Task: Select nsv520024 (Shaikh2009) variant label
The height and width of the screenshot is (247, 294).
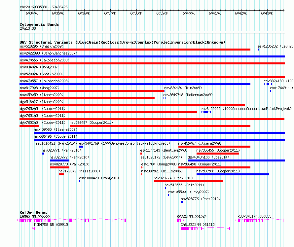Action: point(42,74)
